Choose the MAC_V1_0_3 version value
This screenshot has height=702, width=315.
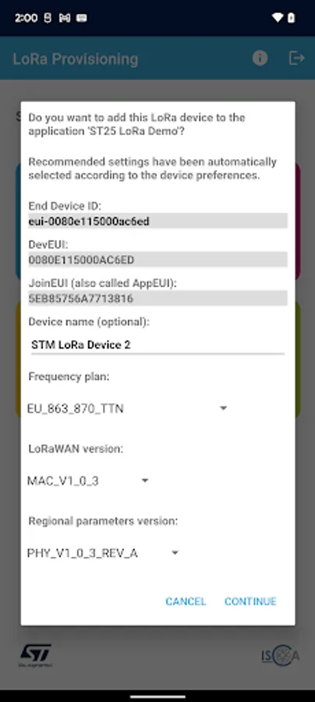coord(63,481)
